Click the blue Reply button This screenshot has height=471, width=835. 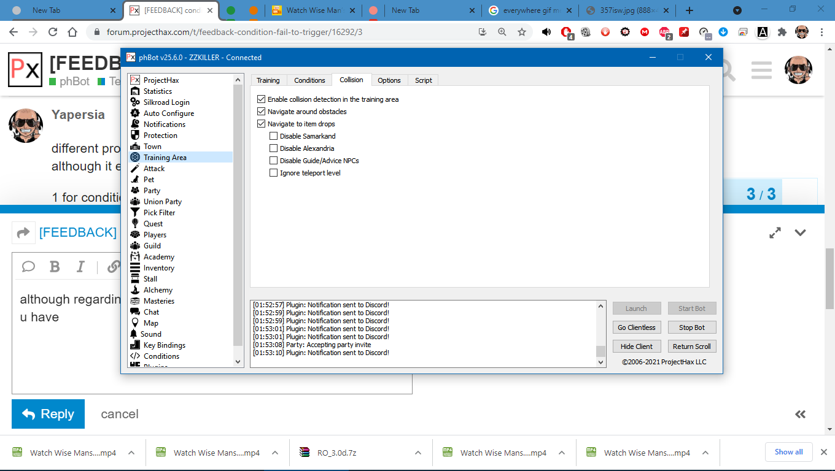(x=48, y=415)
